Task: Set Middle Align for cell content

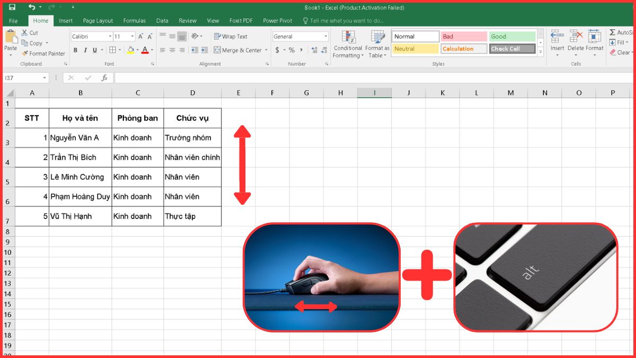Action: click(x=173, y=37)
